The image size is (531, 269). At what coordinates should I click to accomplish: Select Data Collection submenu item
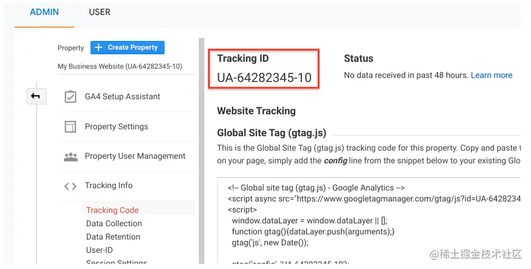(x=114, y=223)
